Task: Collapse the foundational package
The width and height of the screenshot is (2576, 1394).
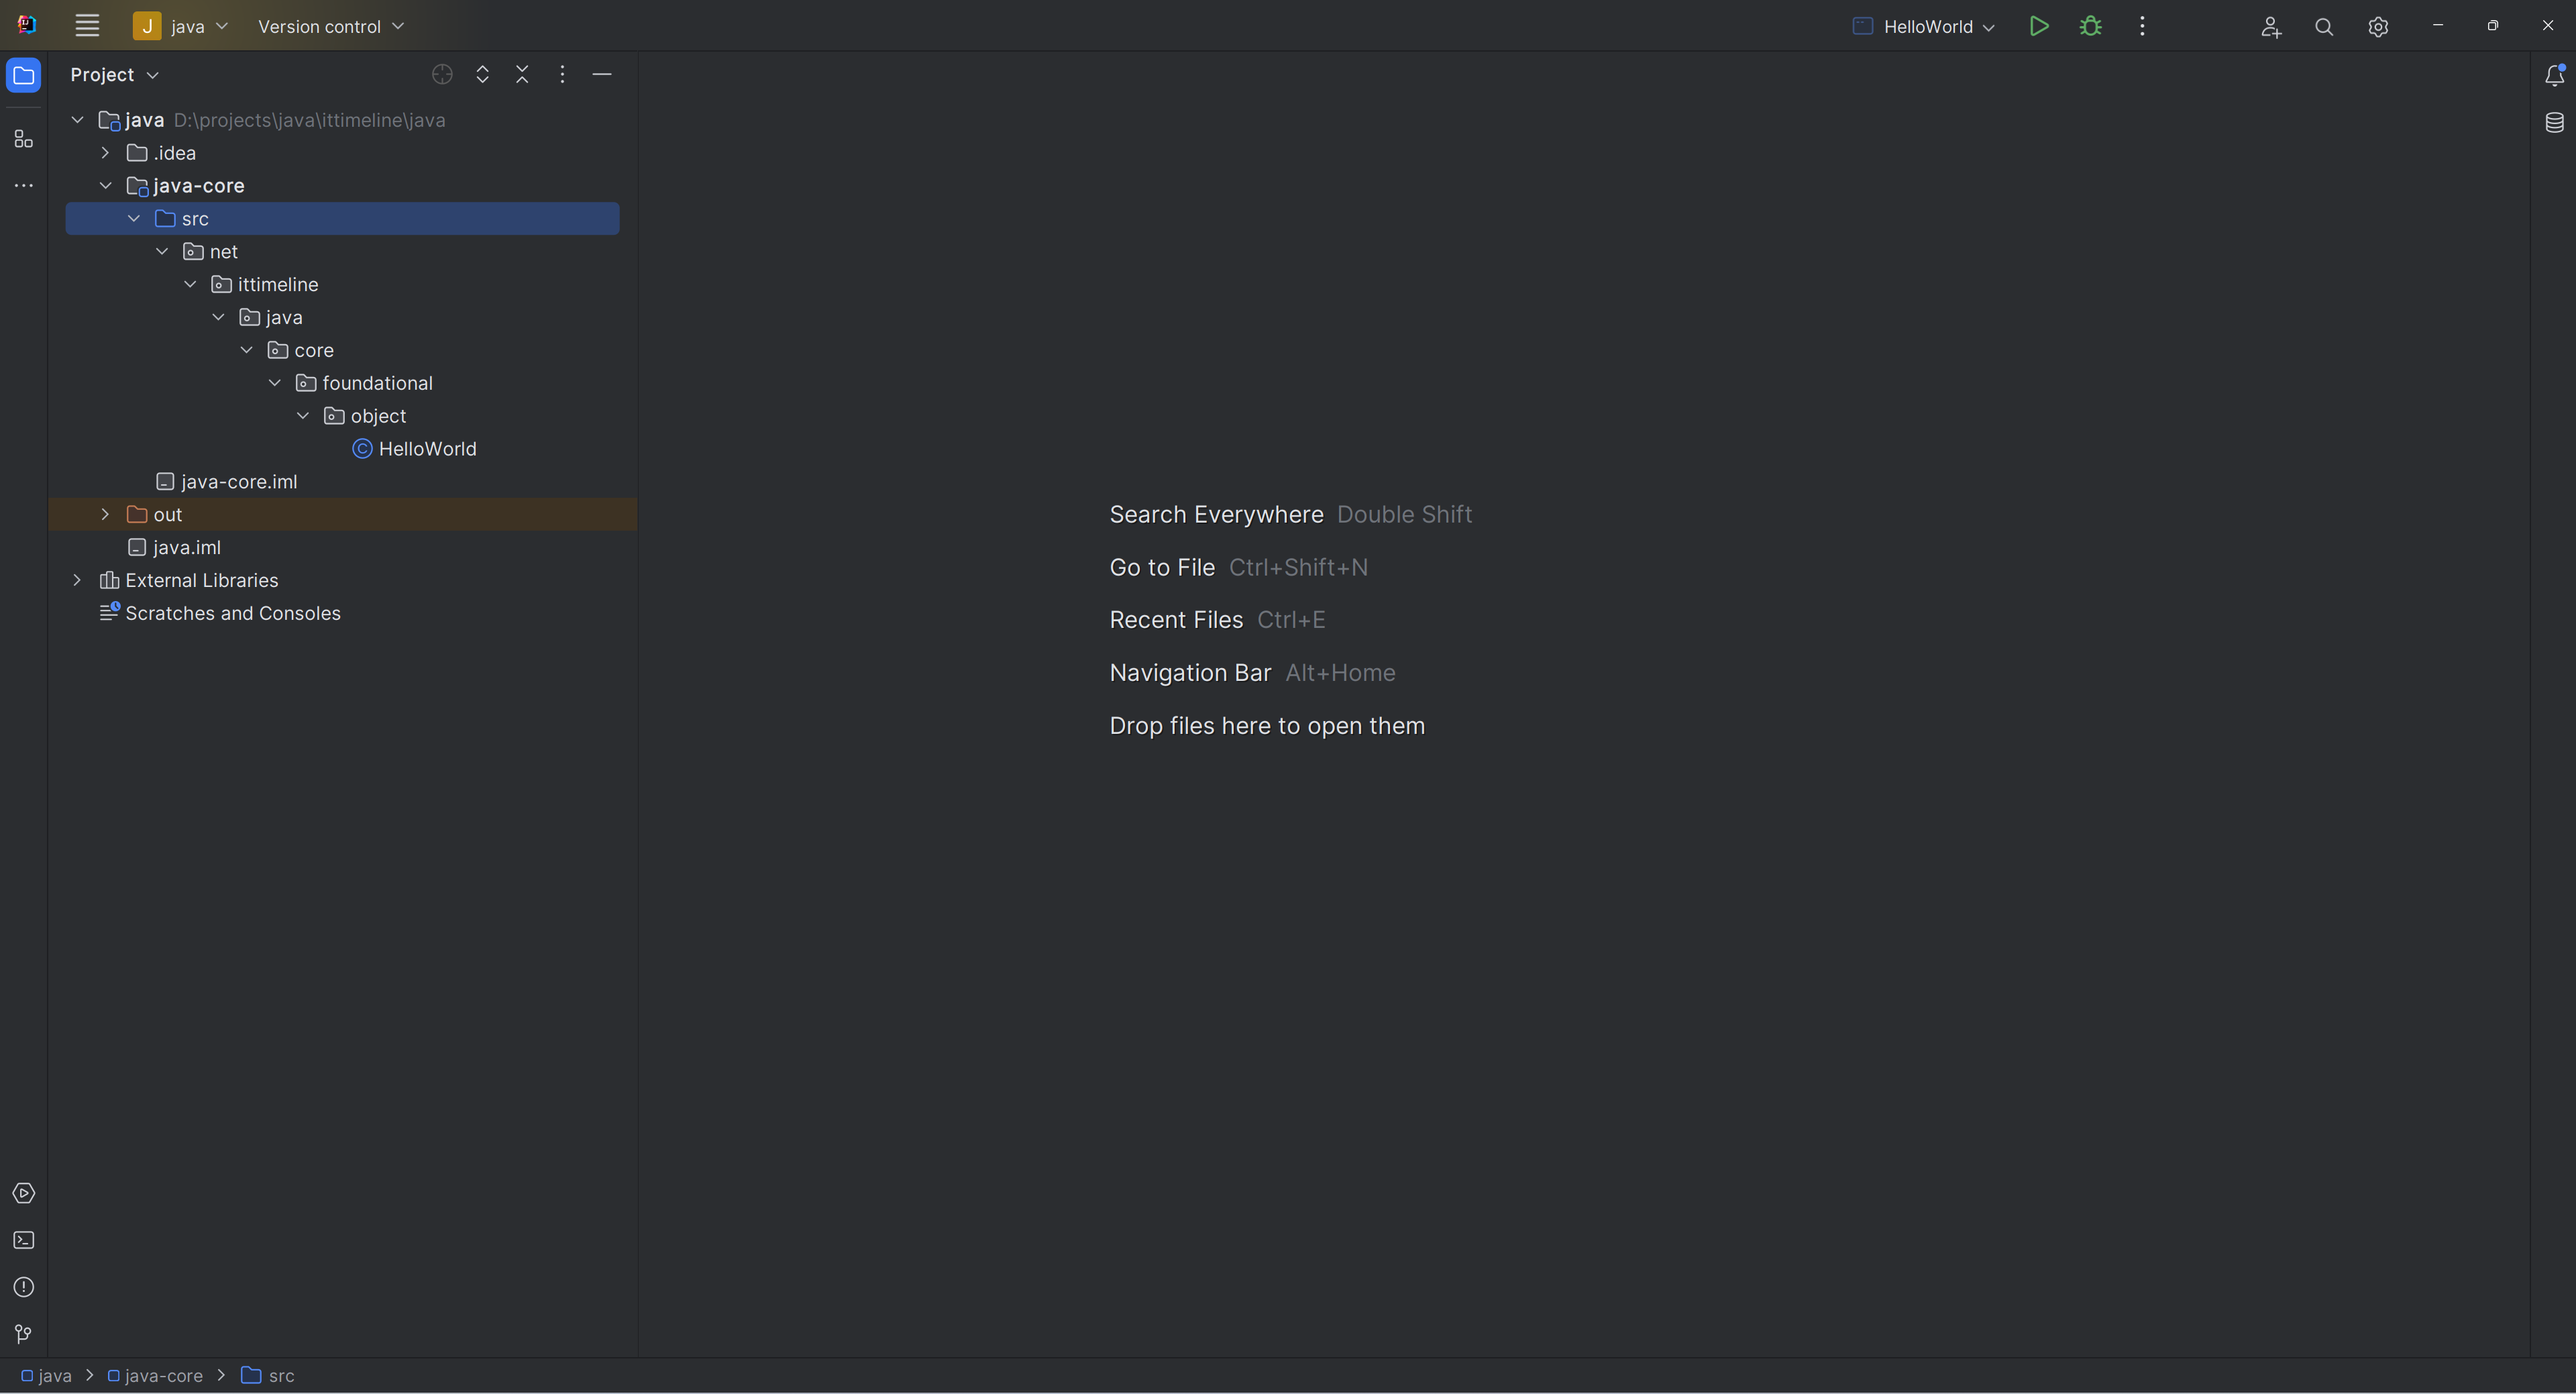Action: (275, 384)
